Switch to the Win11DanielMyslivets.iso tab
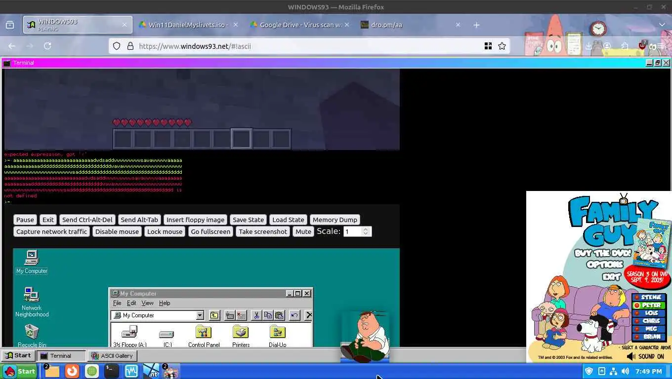This screenshot has height=379, width=672. tap(188, 25)
